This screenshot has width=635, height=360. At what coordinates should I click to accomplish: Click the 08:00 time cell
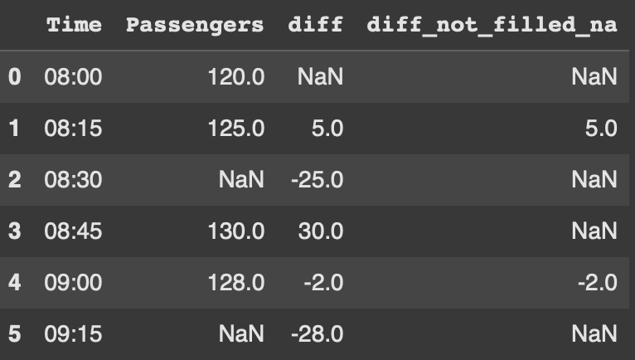click(x=73, y=77)
